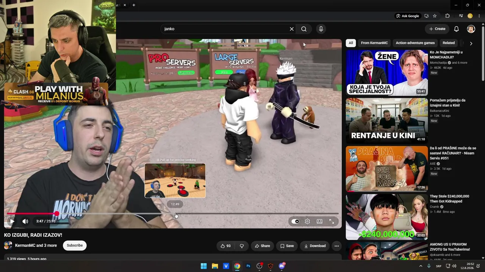
Task: Open video settings gear
Action: pos(307,221)
